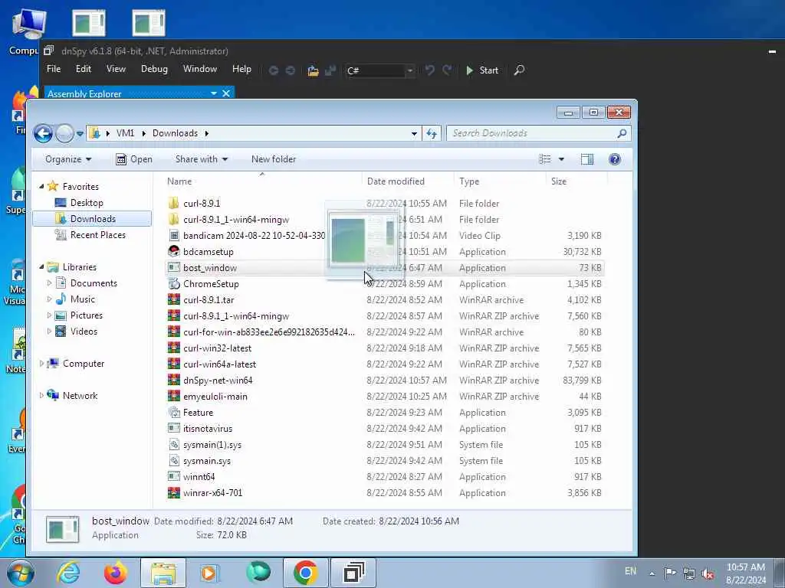Screen dimensions: 785x588
Task: Open Windows Media Player taskbar icon
Action: click(209, 573)
